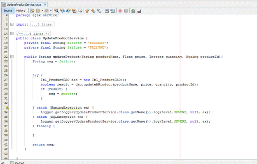Click 'if (result)' statement
This screenshot has height=164, width=257.
click(51, 89)
